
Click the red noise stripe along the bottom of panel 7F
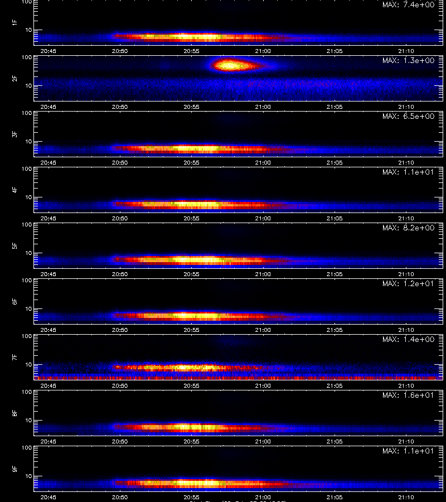[x=239, y=378]
